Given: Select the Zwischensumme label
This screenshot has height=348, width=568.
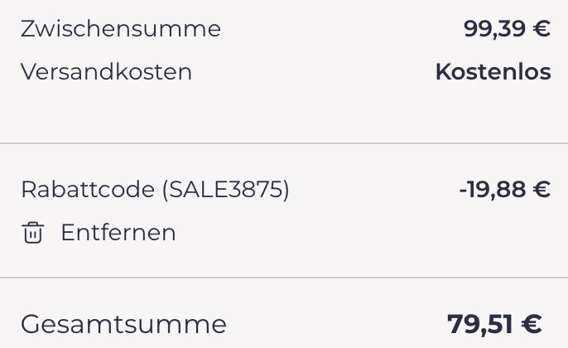Looking at the screenshot, I should 121,29.
